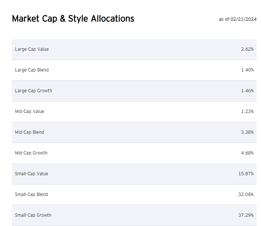
Task: Click the 32.08% allocation value
Action: tap(246, 195)
